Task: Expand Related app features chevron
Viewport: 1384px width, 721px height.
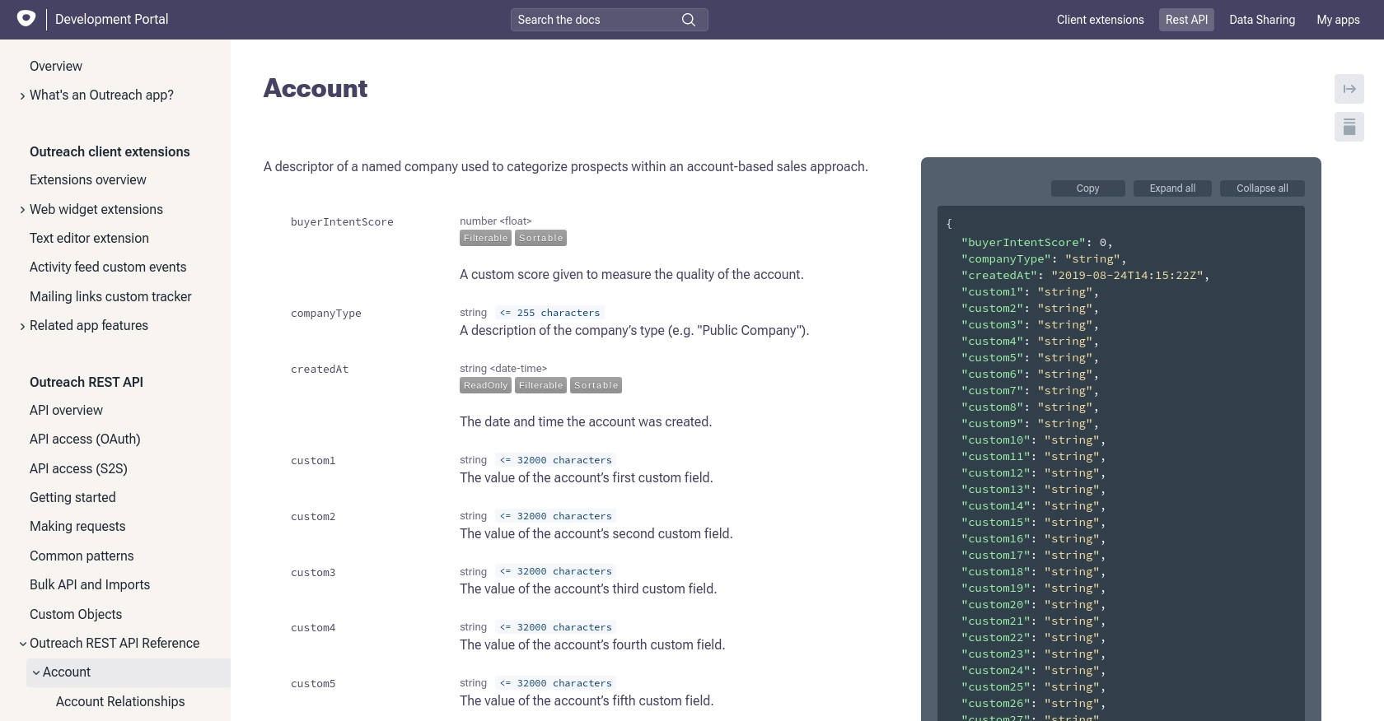Action: coord(22,327)
